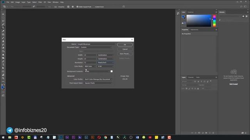Screen dimensions: 250x140
Task: Click the Resolution value field
Action: click(90, 63)
